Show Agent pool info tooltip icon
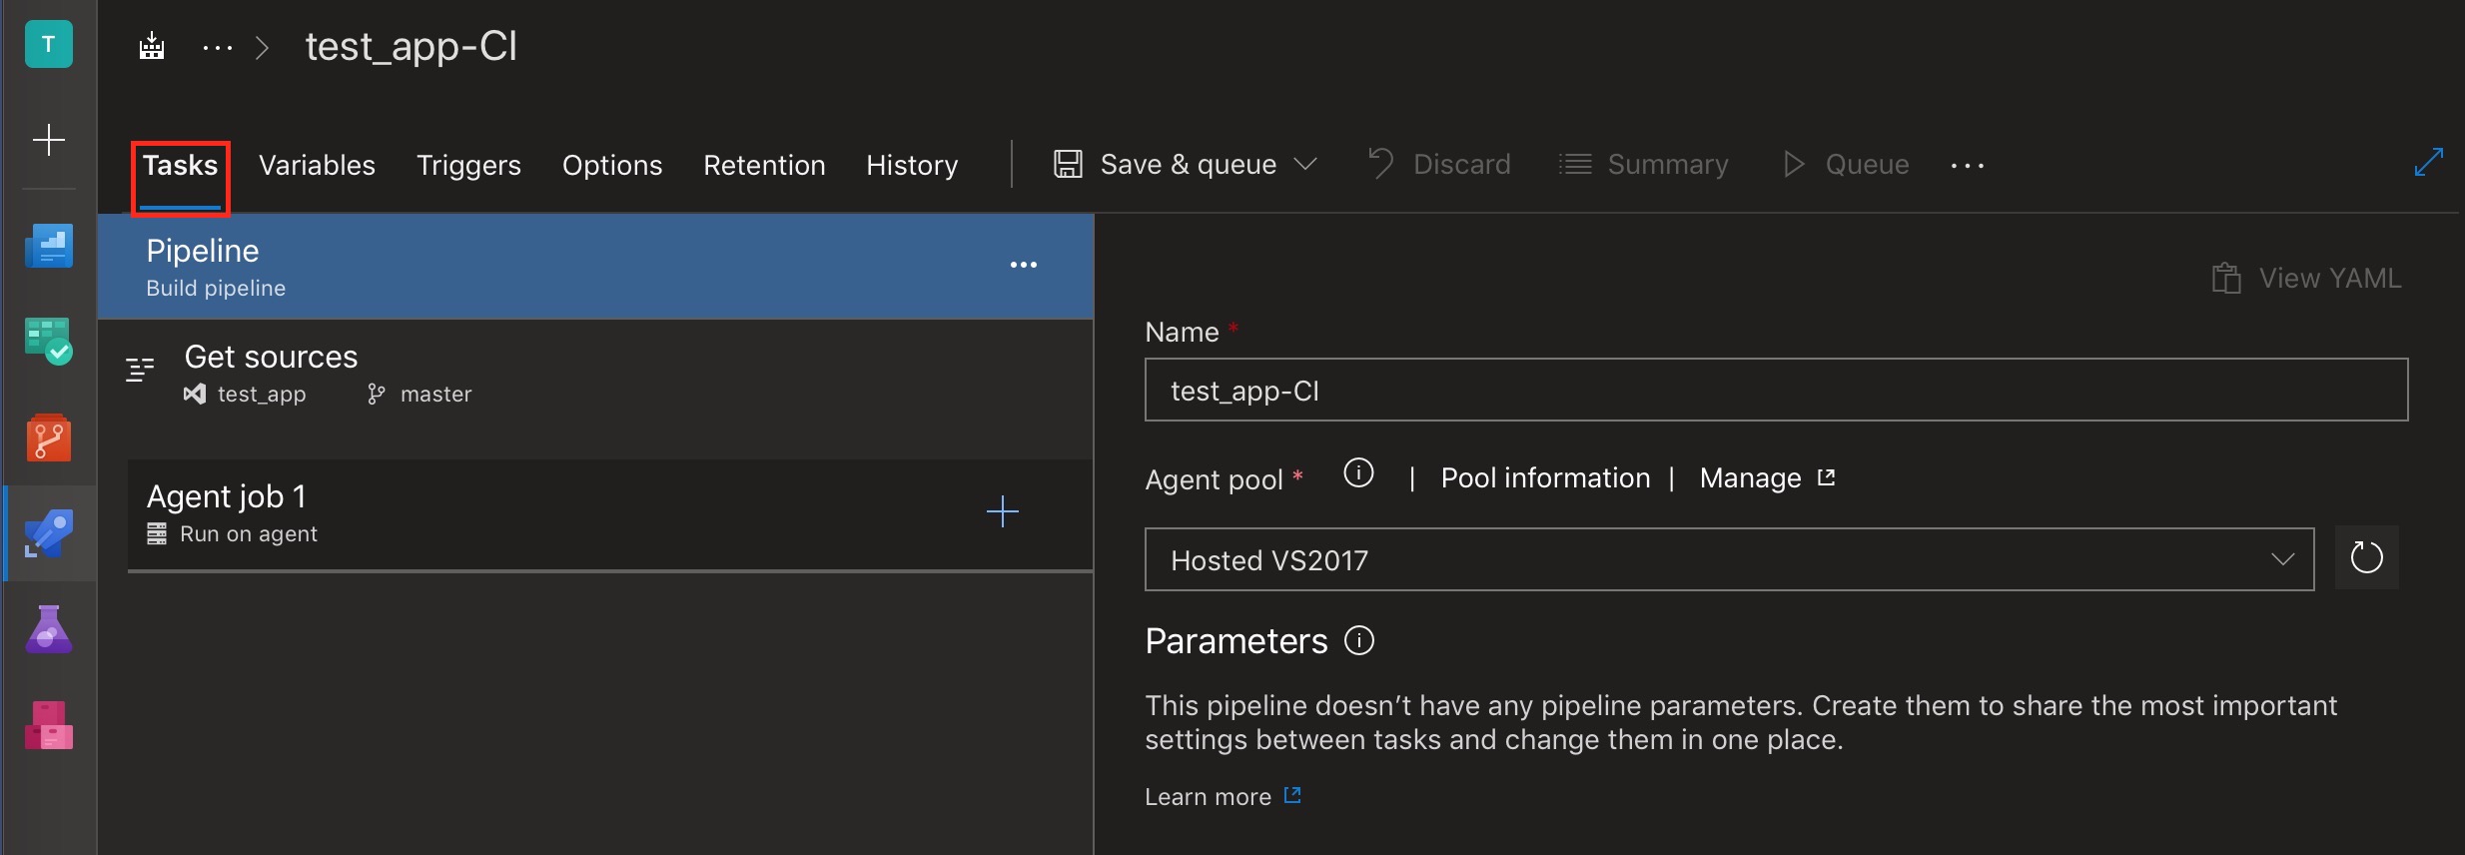This screenshot has width=2465, height=855. pos(1358,473)
